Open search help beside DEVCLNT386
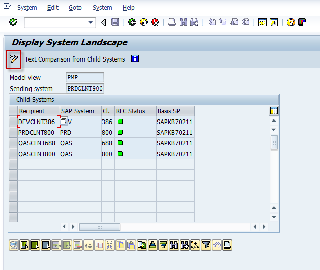The image size is (320, 270). (64, 122)
